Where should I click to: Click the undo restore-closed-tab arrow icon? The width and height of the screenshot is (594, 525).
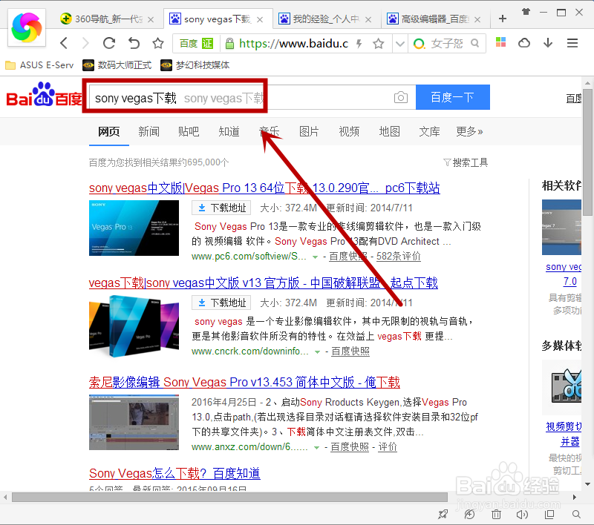tap(134, 43)
